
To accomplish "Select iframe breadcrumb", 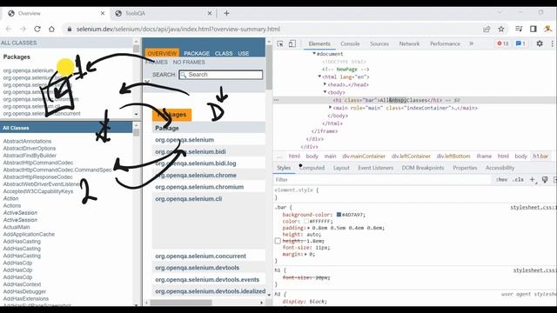I will pyautogui.click(x=484, y=156).
